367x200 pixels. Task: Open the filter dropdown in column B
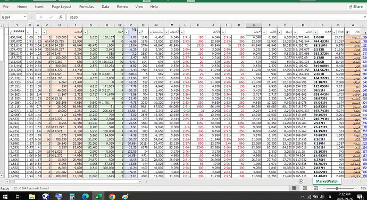(x=335, y=32)
